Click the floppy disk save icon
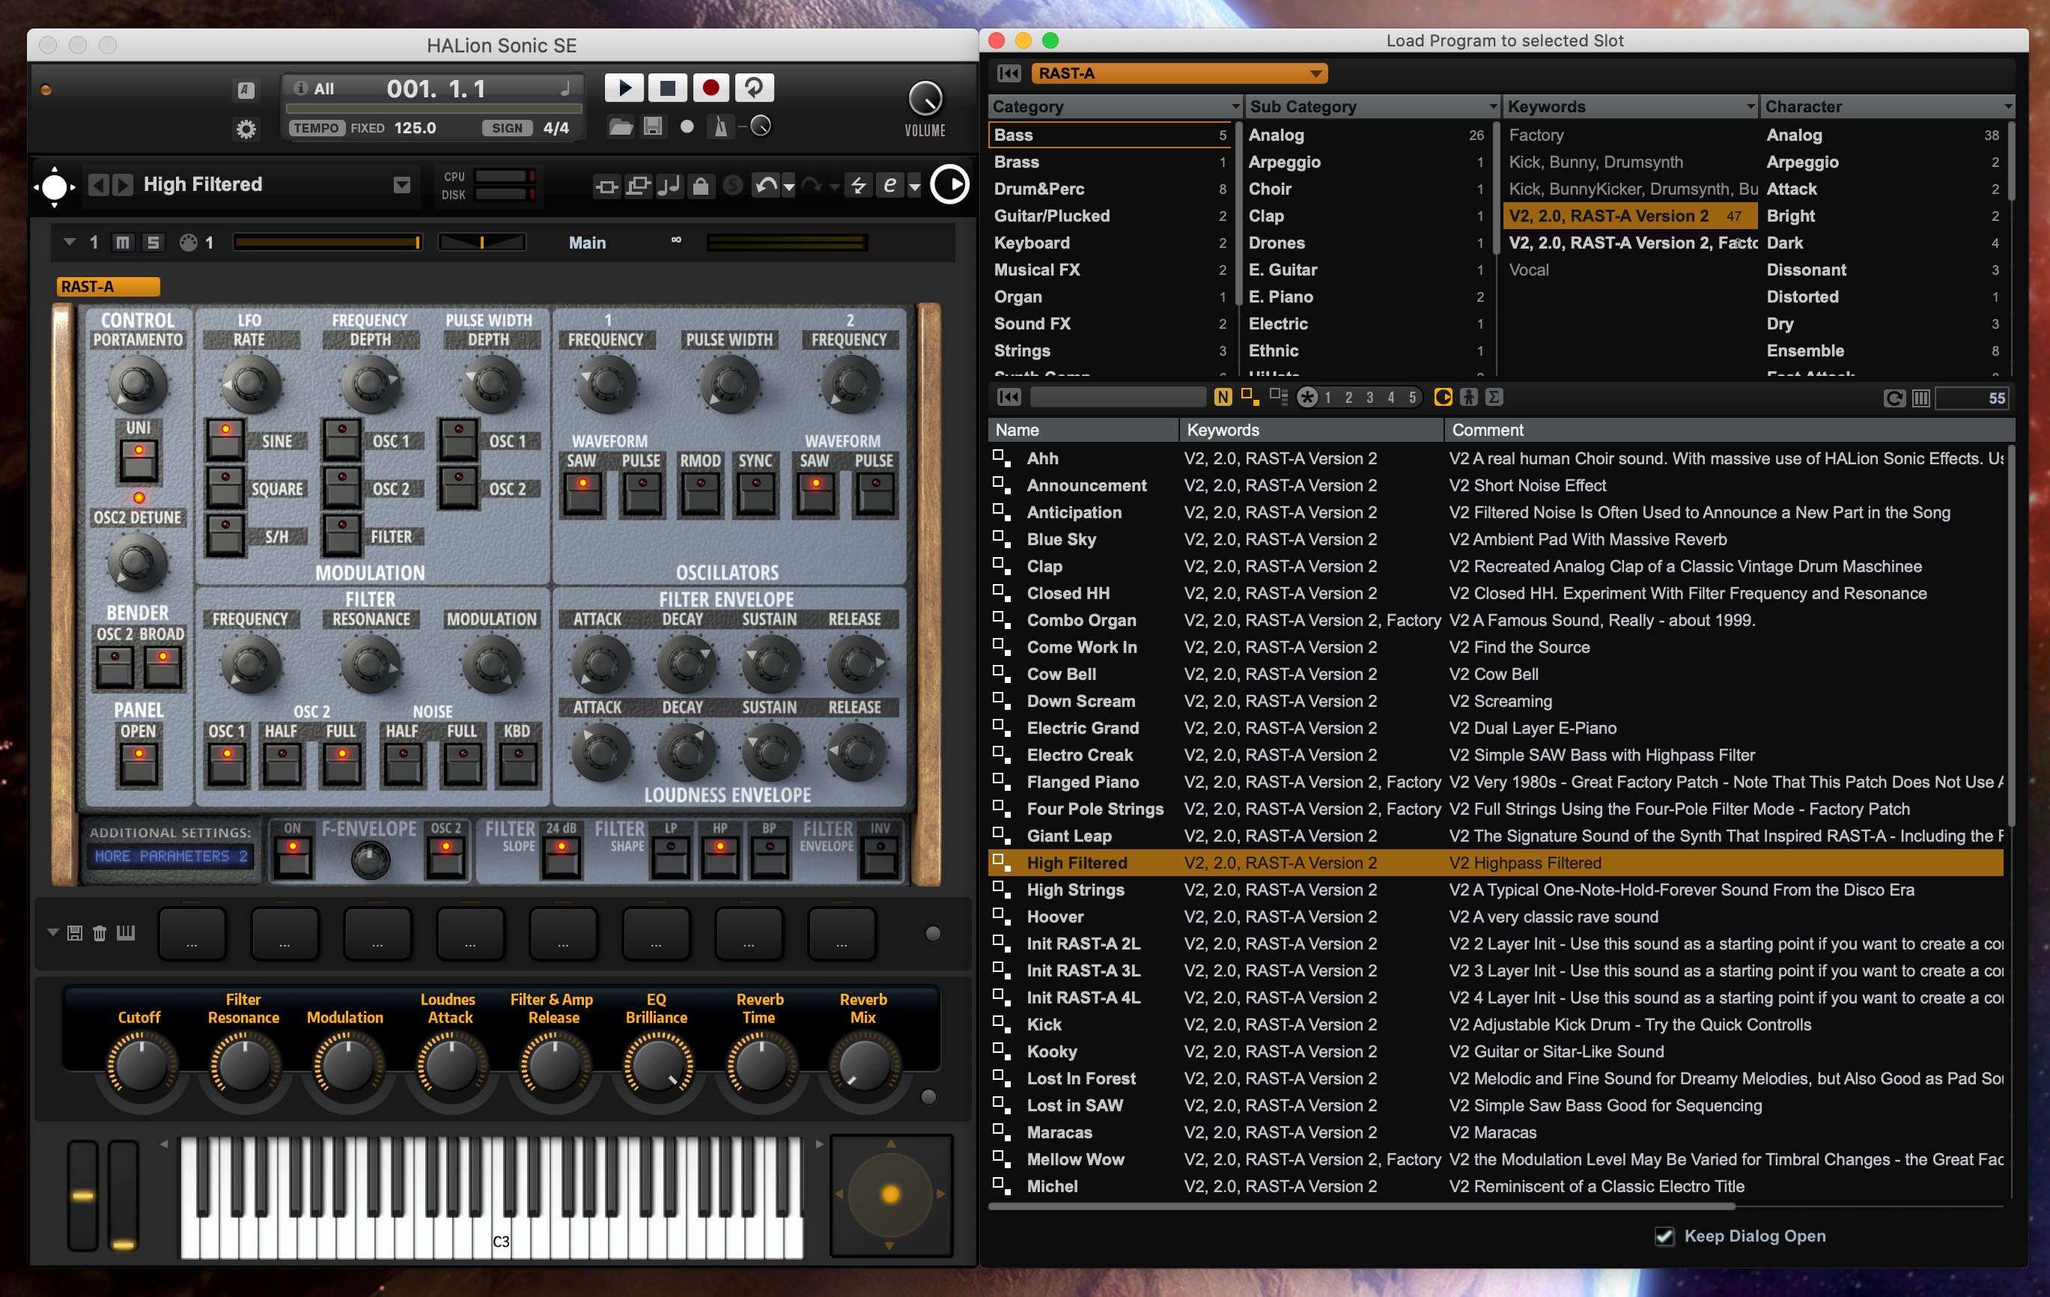 click(653, 127)
